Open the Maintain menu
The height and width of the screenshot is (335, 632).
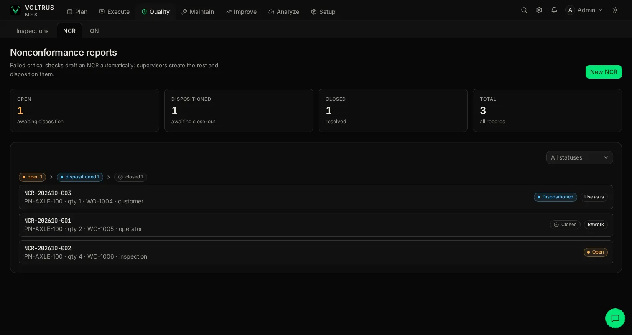(x=198, y=12)
